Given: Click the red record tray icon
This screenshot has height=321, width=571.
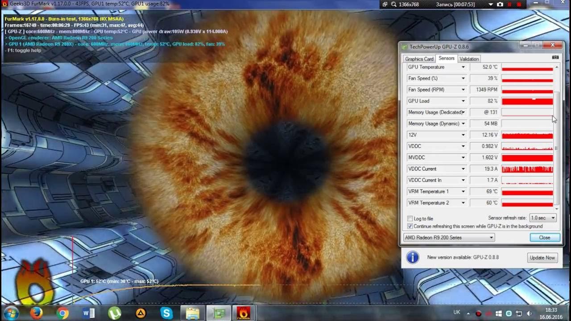Looking at the screenshot, I should (x=478, y=313).
